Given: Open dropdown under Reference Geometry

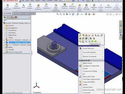Looking at the screenshot, I should pyautogui.click(x=72, y=11).
